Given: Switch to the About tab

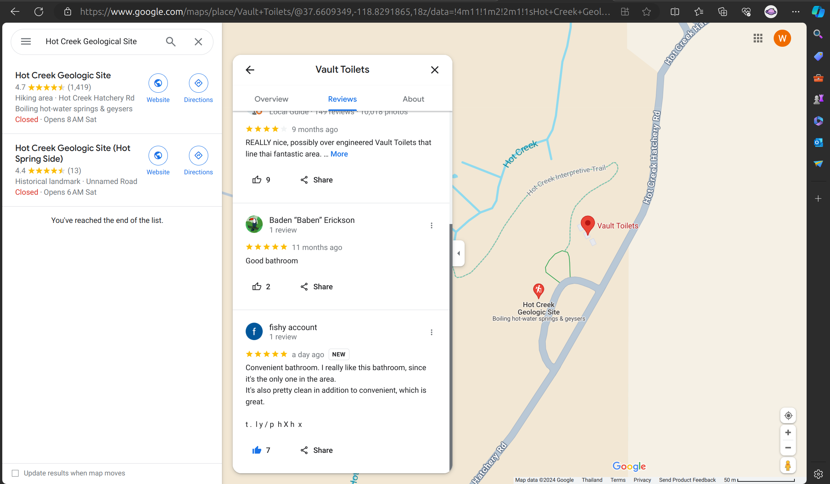Looking at the screenshot, I should coord(414,99).
